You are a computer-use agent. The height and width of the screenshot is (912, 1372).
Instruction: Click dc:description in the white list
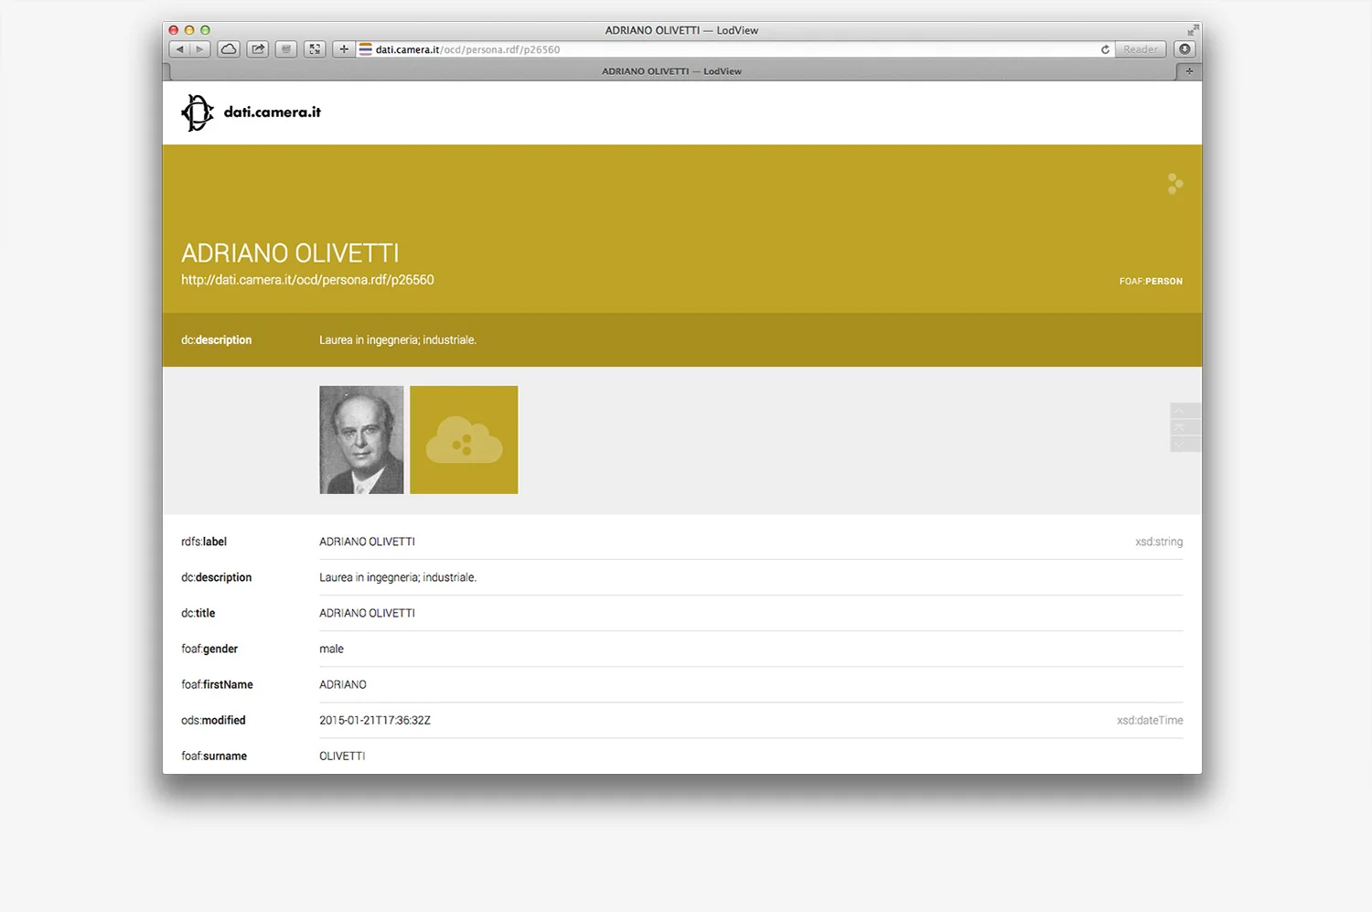(x=216, y=577)
